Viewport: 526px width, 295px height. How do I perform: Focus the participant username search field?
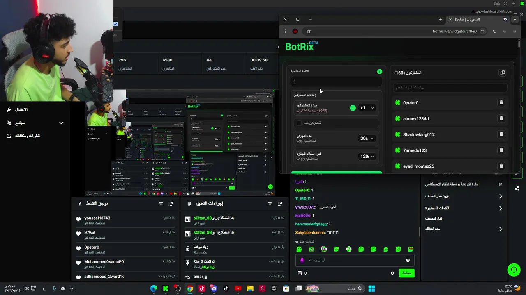click(x=450, y=87)
